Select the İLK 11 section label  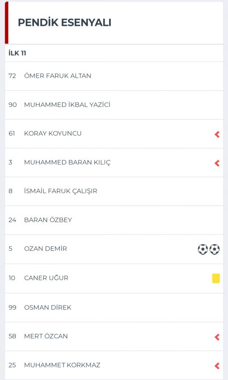(x=17, y=53)
